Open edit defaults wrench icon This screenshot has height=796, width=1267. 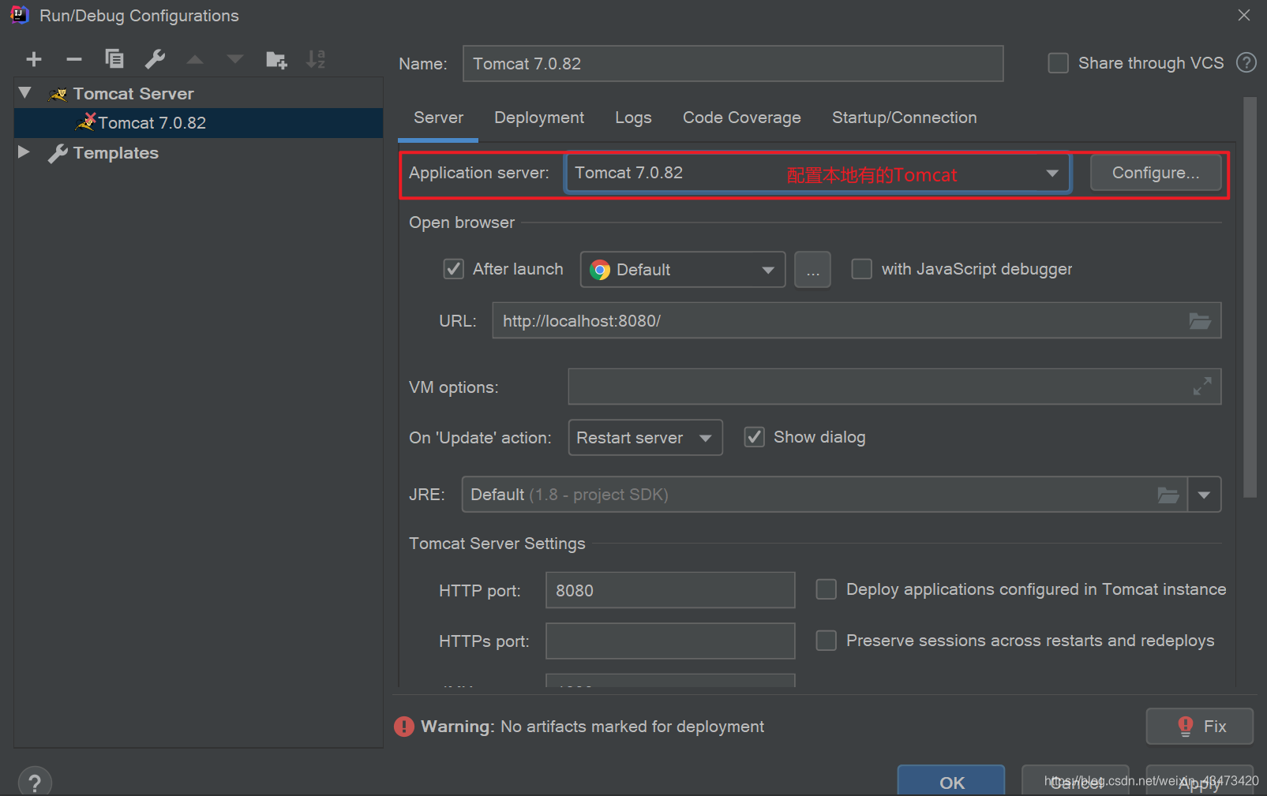(x=155, y=59)
